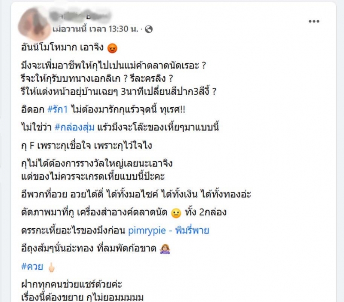This screenshot has height=302, width=344.
Task: Open the last hashtag beside the finger emoji
Action: pos(32,267)
